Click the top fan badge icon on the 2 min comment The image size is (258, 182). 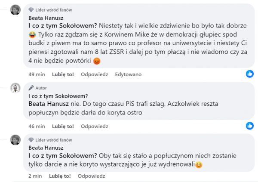point(31,139)
